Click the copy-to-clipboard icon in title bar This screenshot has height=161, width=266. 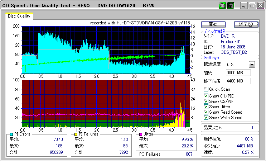[x=222, y=6]
